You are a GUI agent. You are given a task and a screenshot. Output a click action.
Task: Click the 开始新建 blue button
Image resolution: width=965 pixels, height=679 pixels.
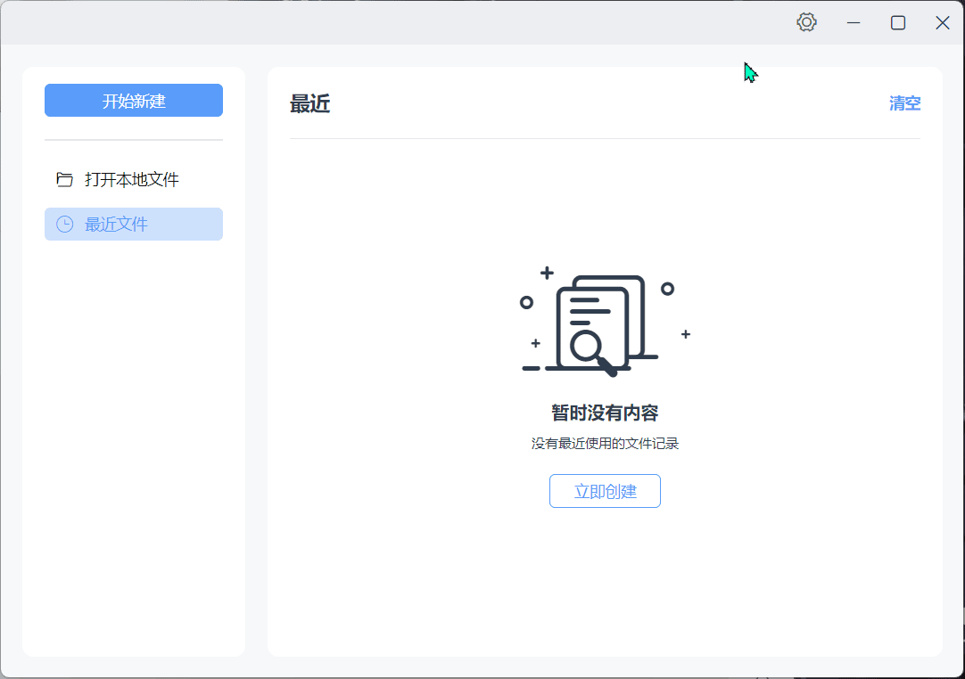pyautogui.click(x=133, y=100)
